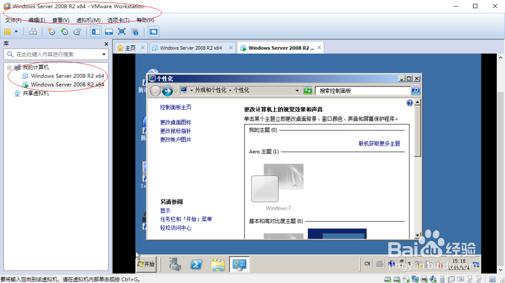Viewport: 505px width, 283px height.
Task: Click the printer device status bar icon
Action: click(424, 279)
